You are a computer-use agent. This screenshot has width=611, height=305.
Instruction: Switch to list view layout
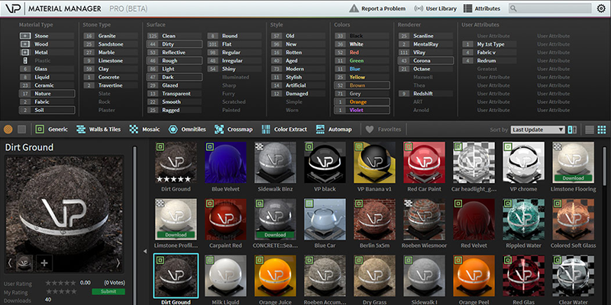pos(590,130)
